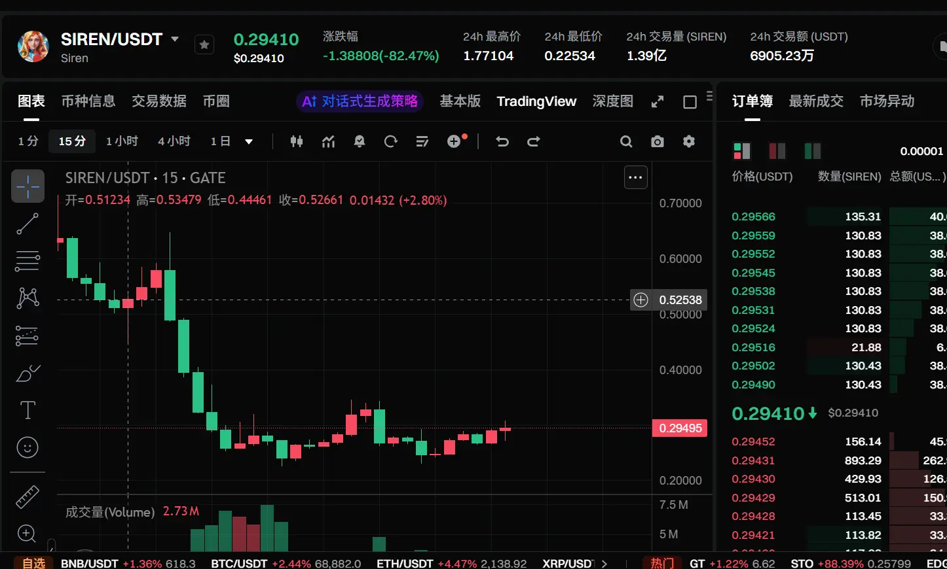Click the bar replay icon

[391, 141]
